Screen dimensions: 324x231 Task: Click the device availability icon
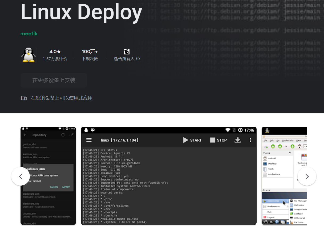pos(24,98)
